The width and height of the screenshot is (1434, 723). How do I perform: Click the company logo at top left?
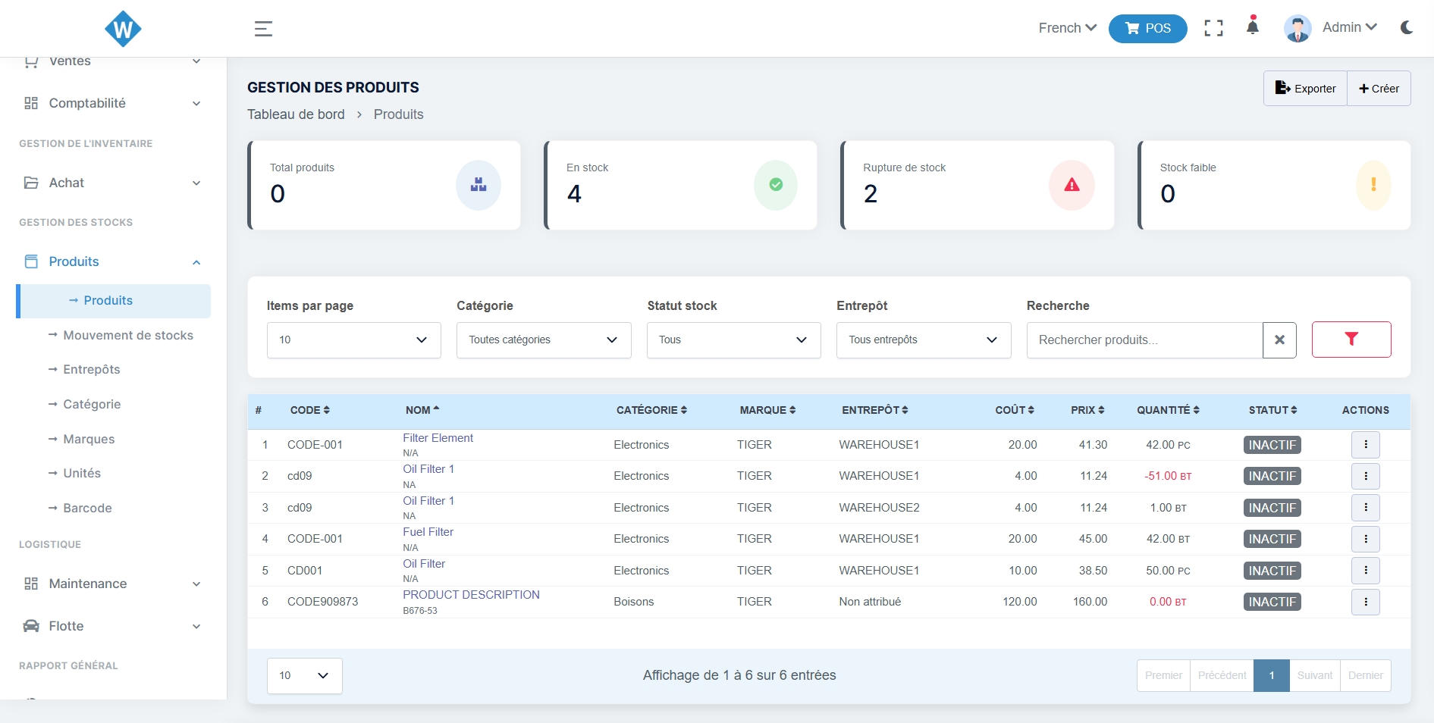coord(123,29)
